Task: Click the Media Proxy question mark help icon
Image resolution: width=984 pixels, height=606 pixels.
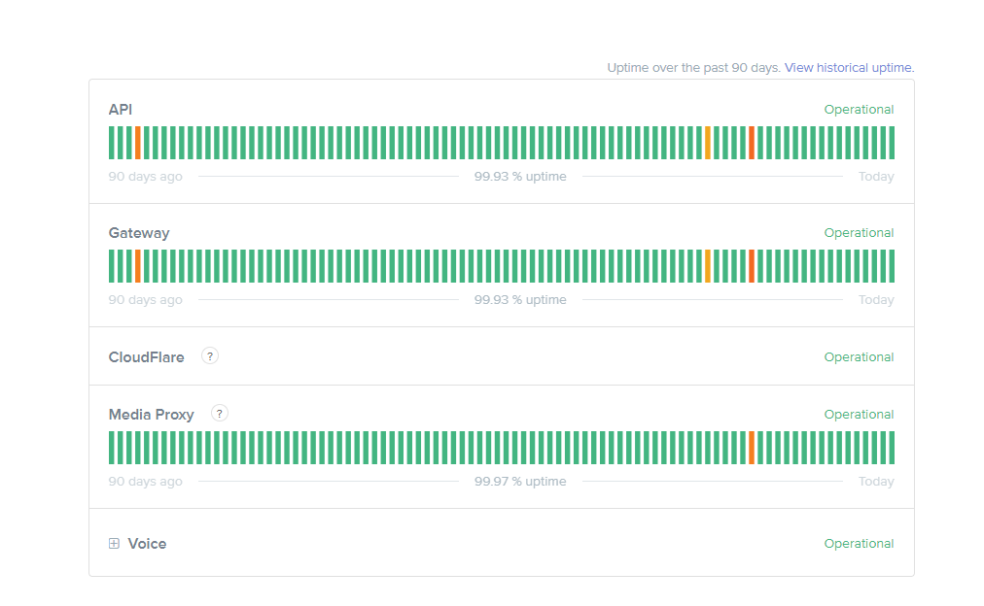Action: pos(219,414)
